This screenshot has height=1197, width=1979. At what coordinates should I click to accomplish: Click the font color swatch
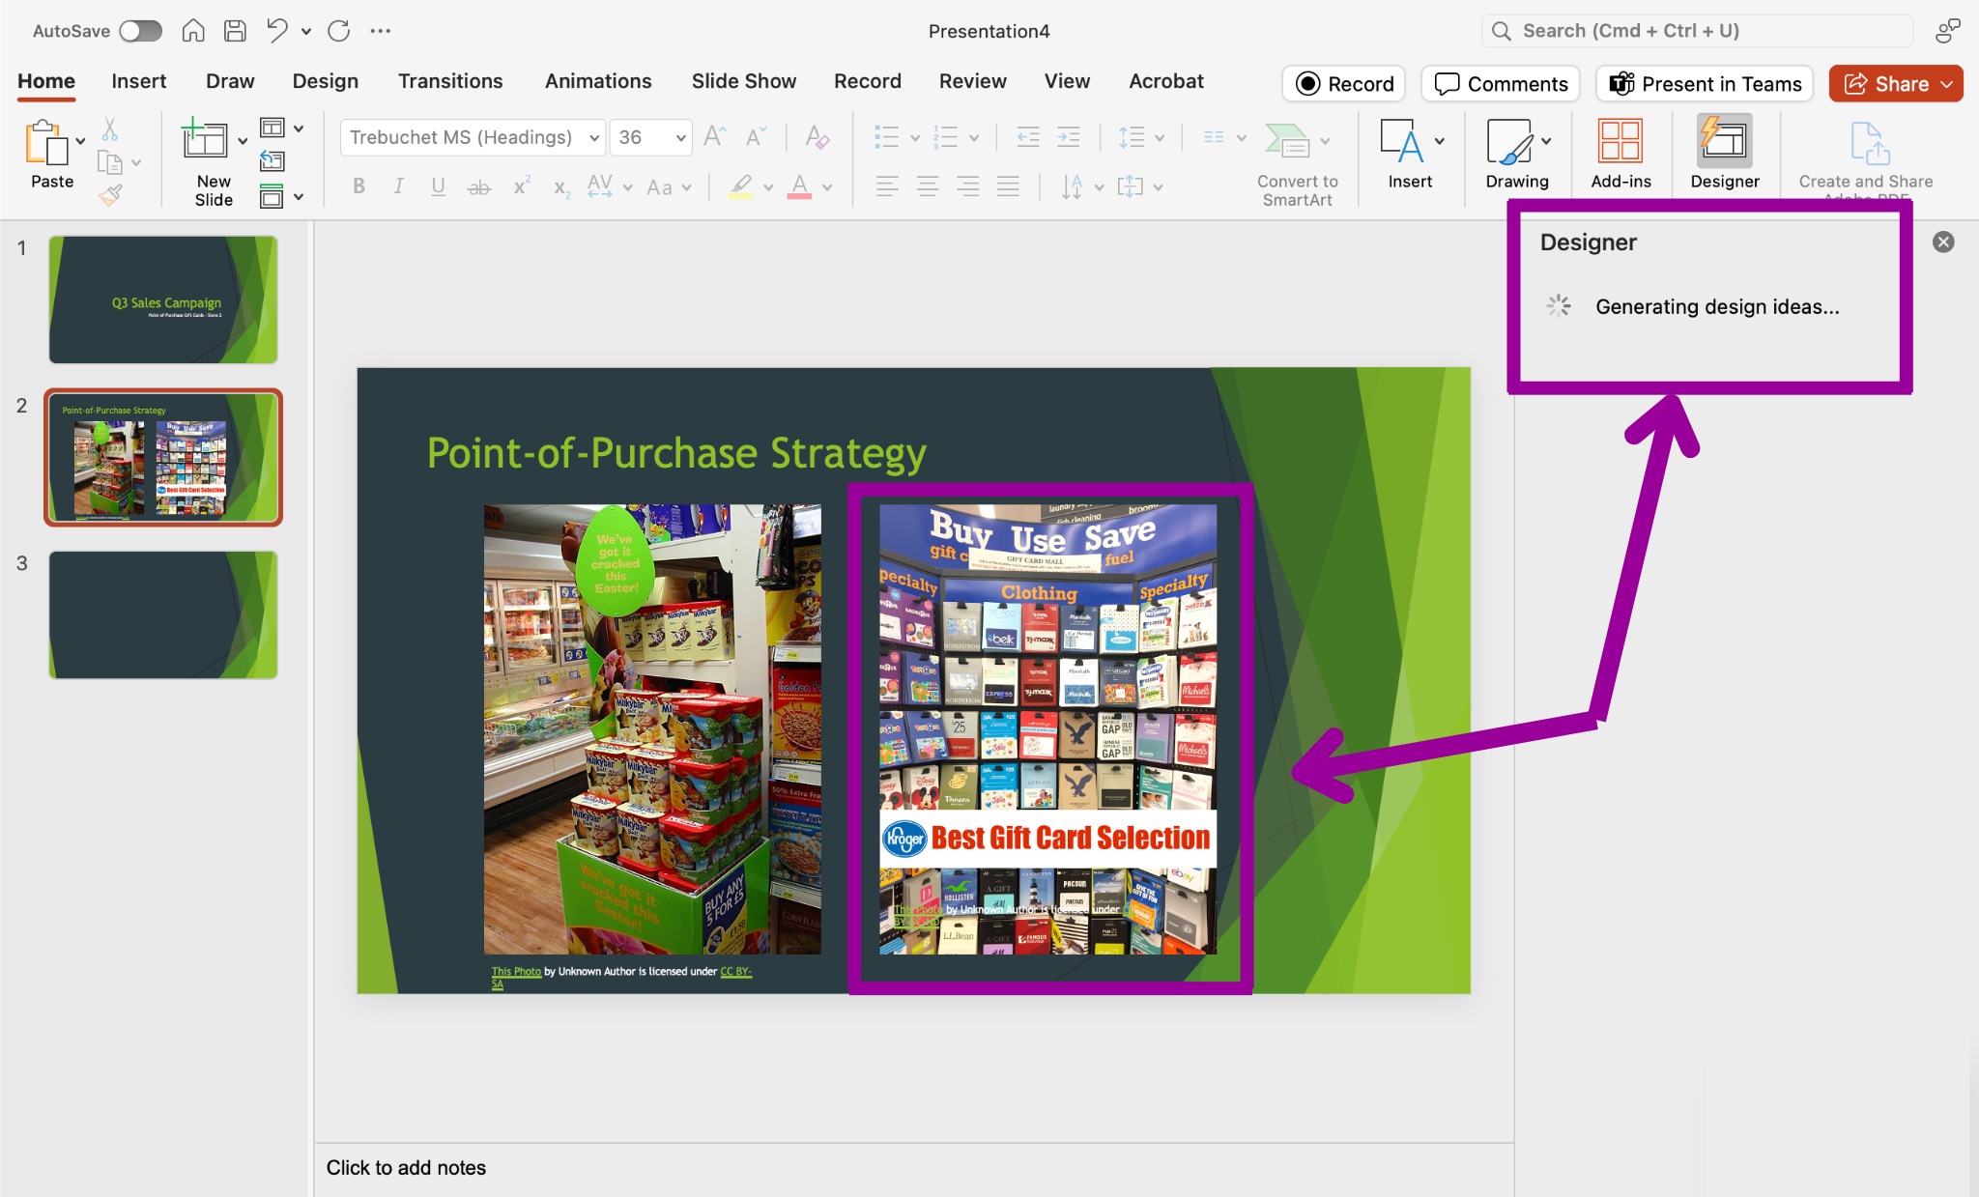pyautogui.click(x=799, y=186)
